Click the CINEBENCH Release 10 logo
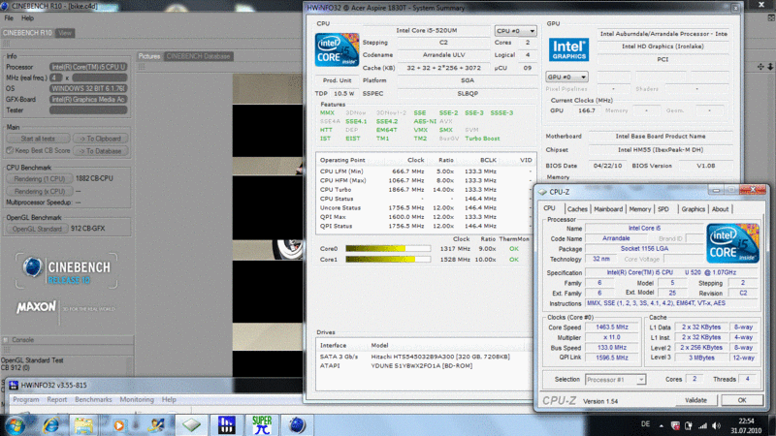The width and height of the screenshot is (776, 436). click(x=66, y=271)
